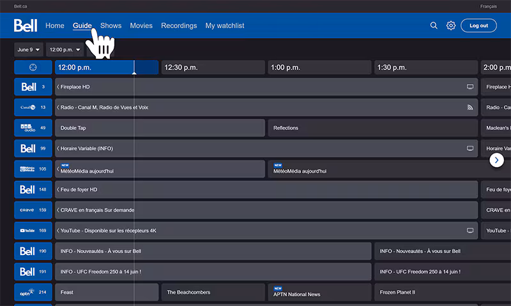This screenshot has height=306, width=511.
Task: Open the Movies tab
Action: (141, 25)
